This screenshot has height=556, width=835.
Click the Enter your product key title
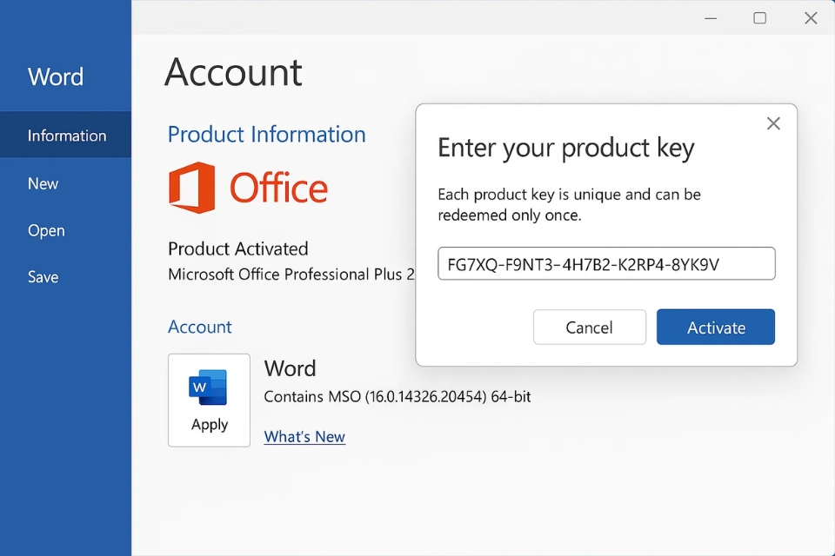[x=566, y=148]
